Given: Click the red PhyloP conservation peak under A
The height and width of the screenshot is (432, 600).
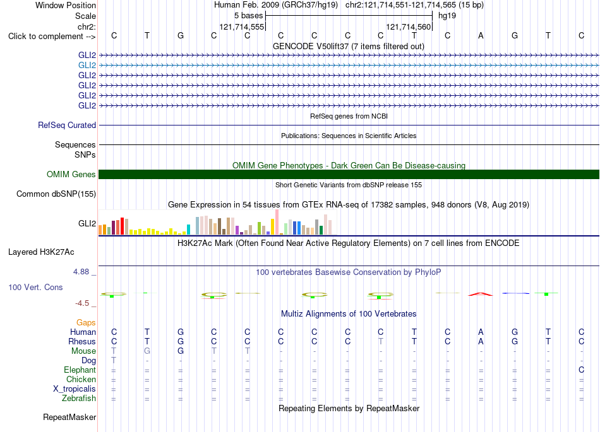Looking at the screenshot, I should coord(481,294).
